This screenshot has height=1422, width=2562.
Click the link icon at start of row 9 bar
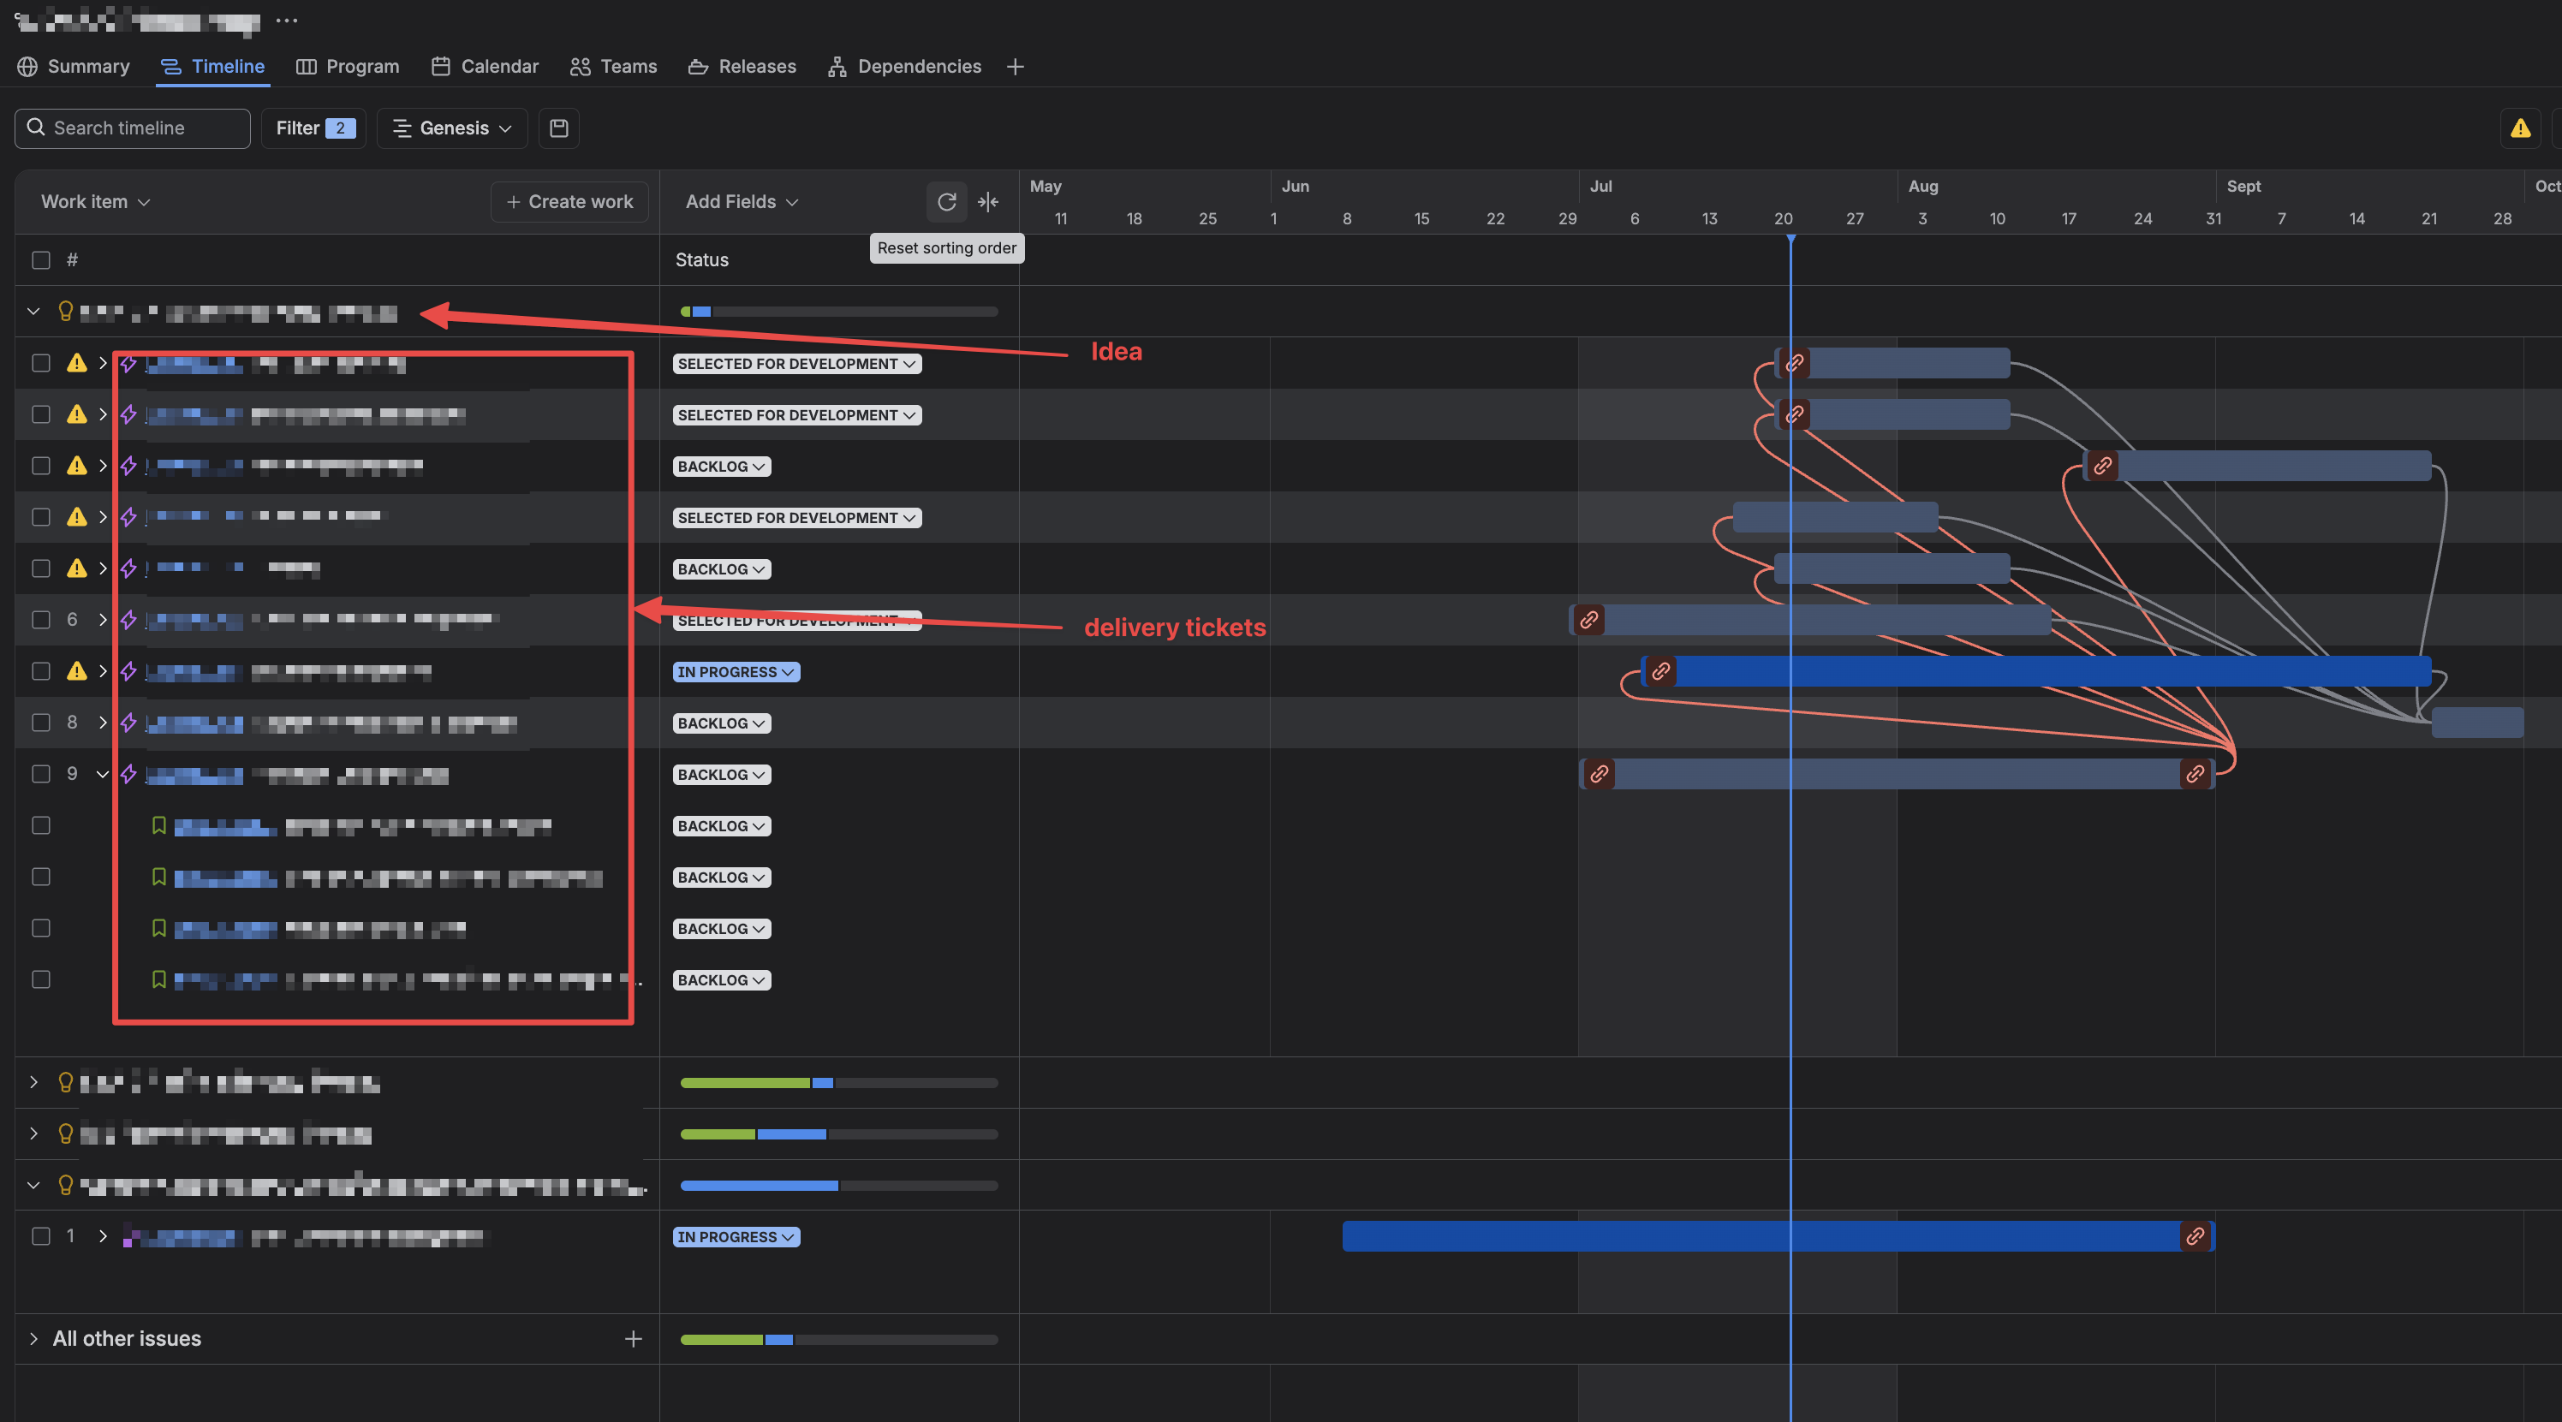[x=1600, y=774]
